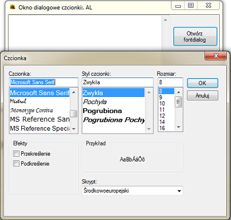Click the app icon in the main window title bar
Screen dimensions: 231x220
pos(13,7)
